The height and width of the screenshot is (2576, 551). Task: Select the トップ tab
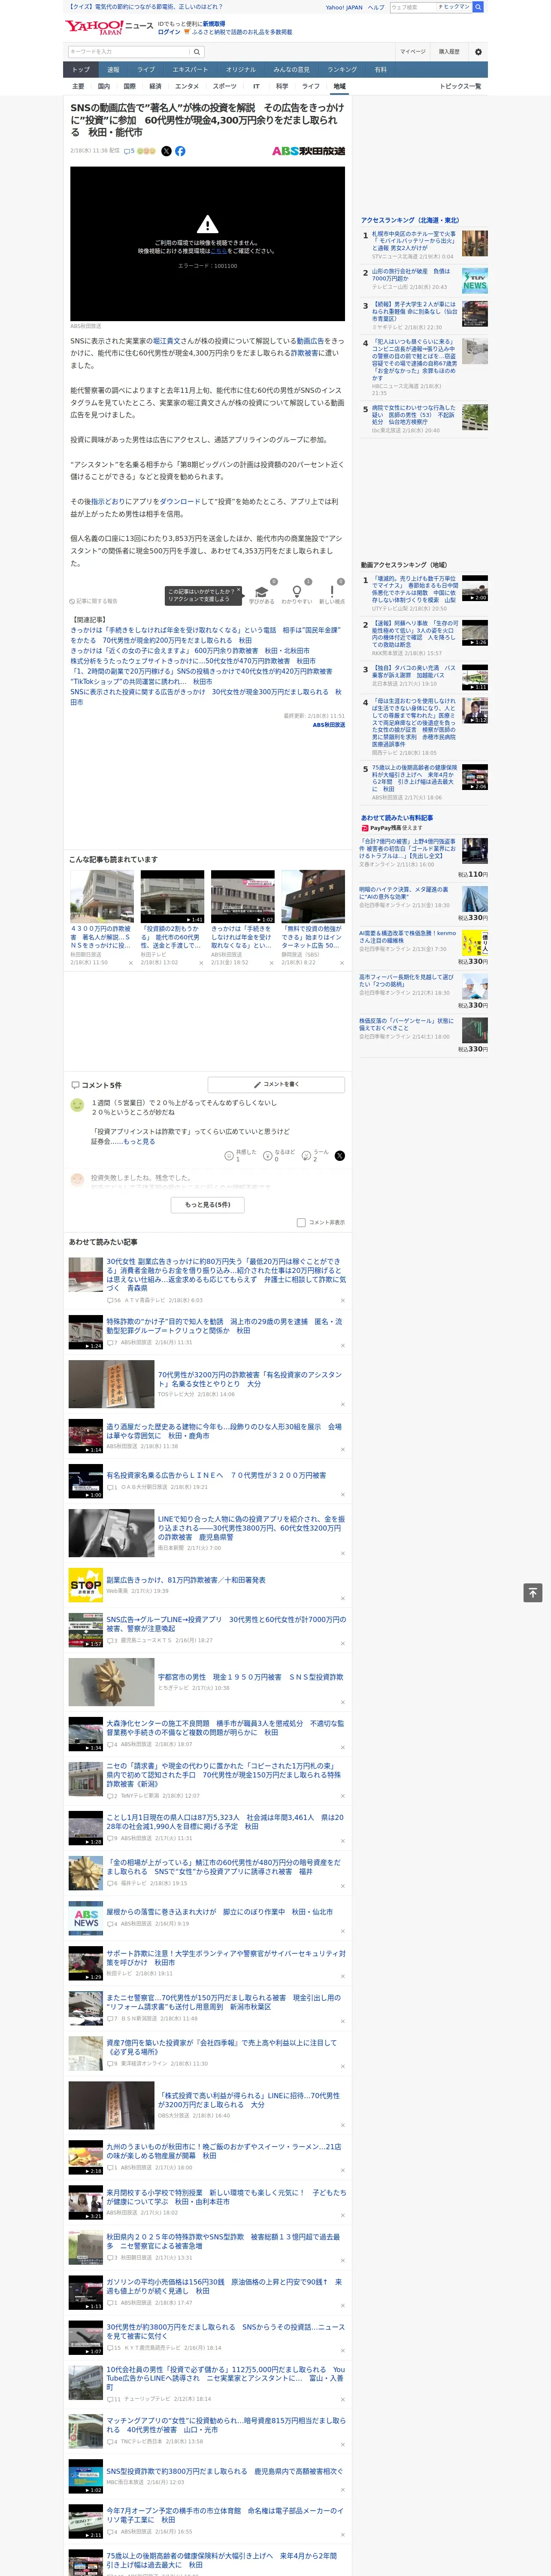tap(81, 70)
